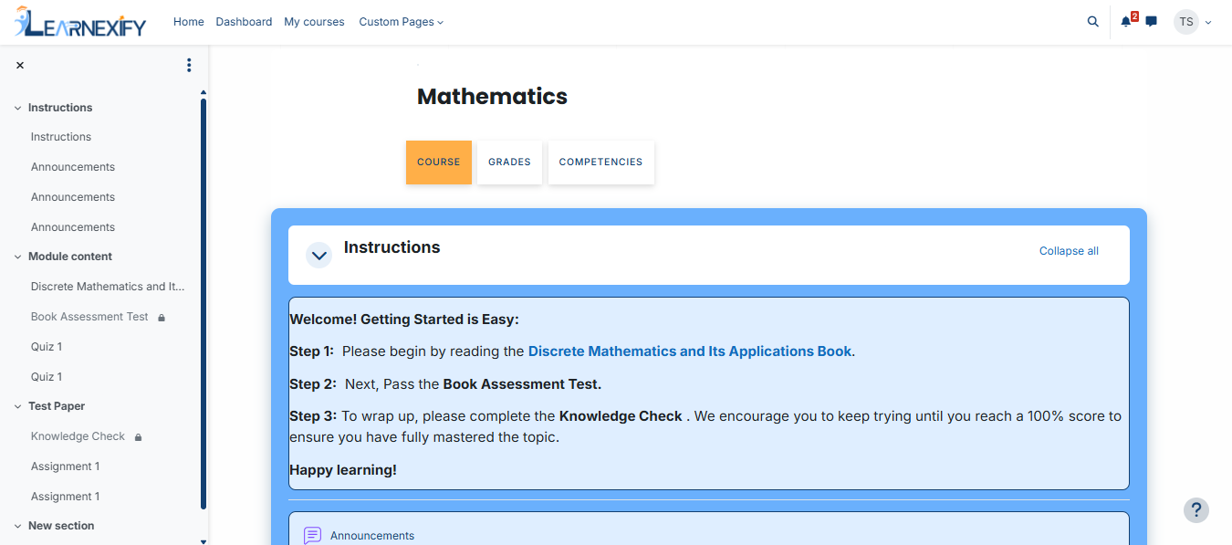Open Discrete Mathematics and Its Applications Book link
The width and height of the screenshot is (1232, 545).
point(690,351)
